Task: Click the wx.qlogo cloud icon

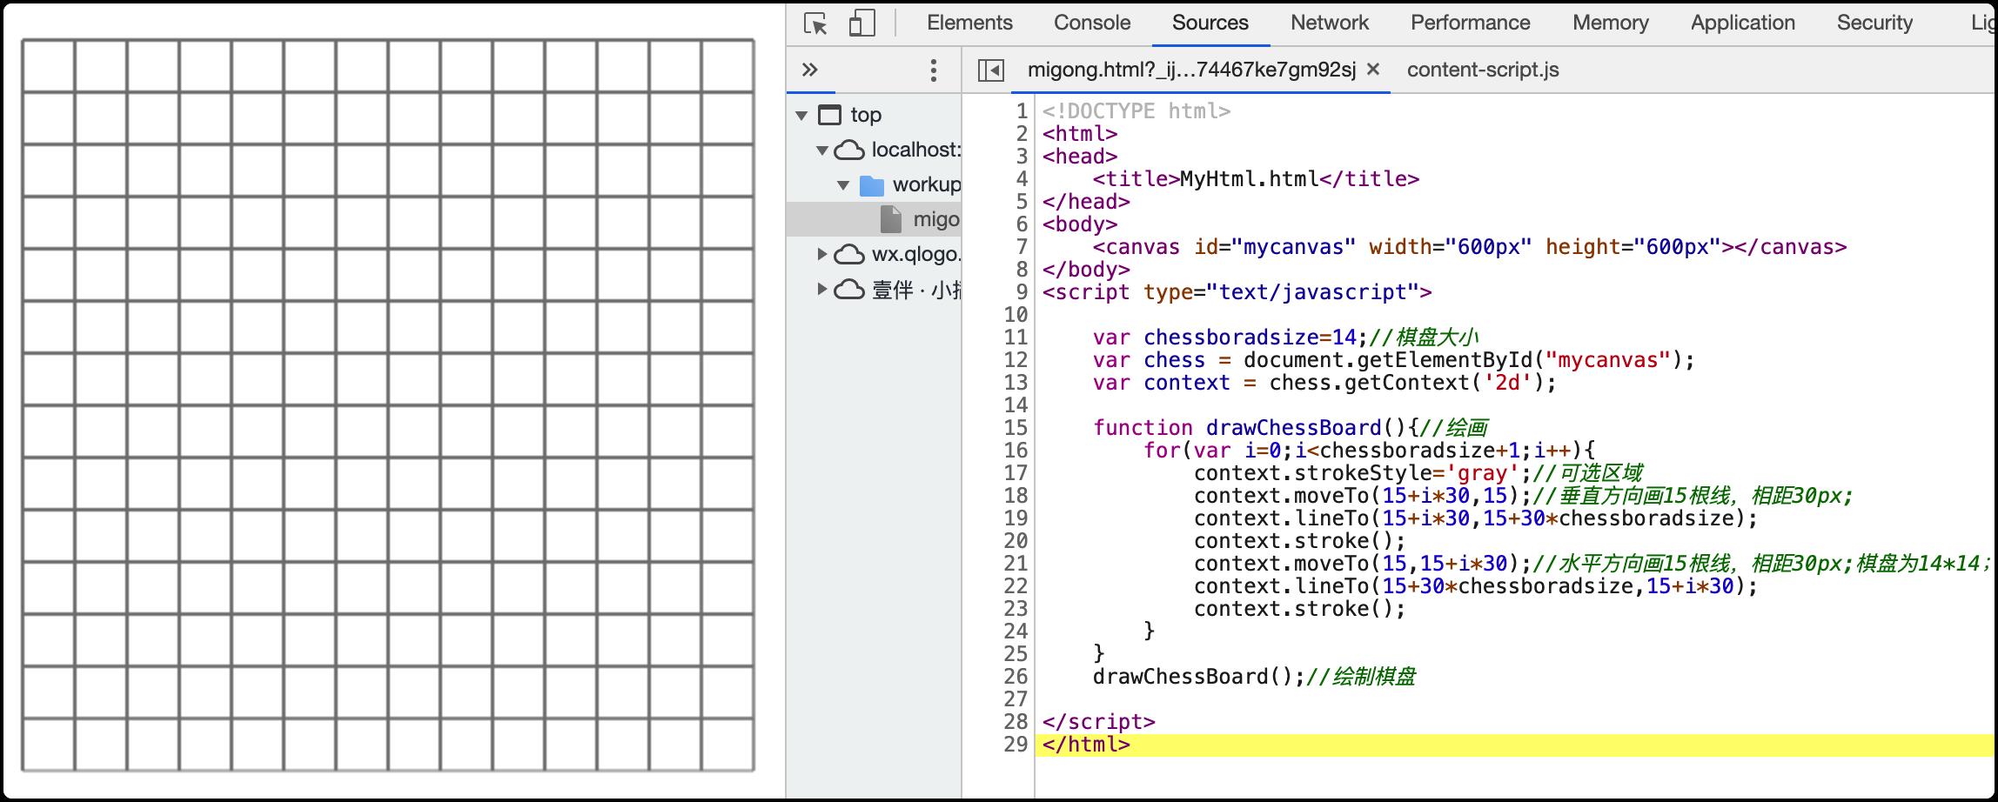Action: point(849,254)
